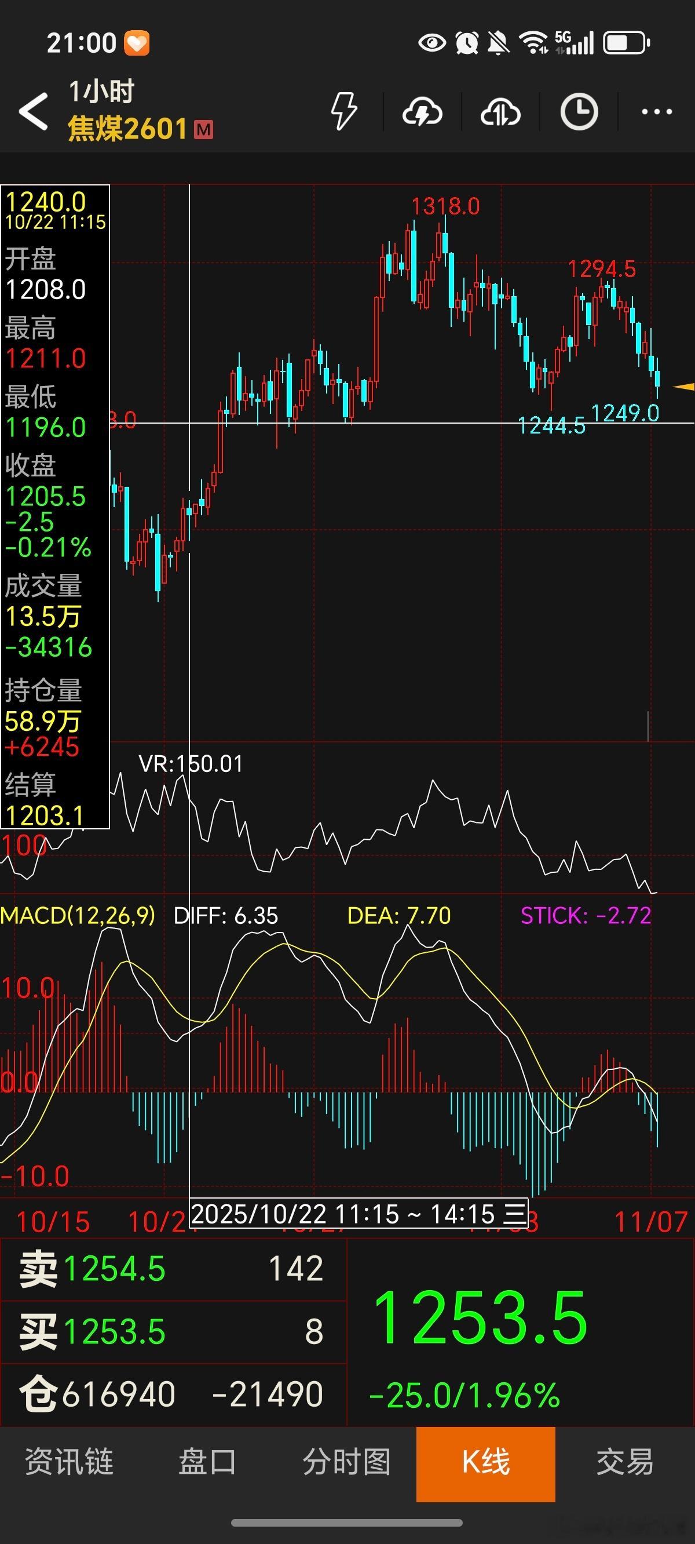This screenshot has height=1544, width=695.
Task: Tap the Wi-Fi status icon
Action: click(533, 42)
